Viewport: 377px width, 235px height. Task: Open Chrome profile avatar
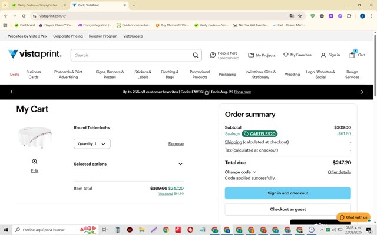[x=362, y=16]
